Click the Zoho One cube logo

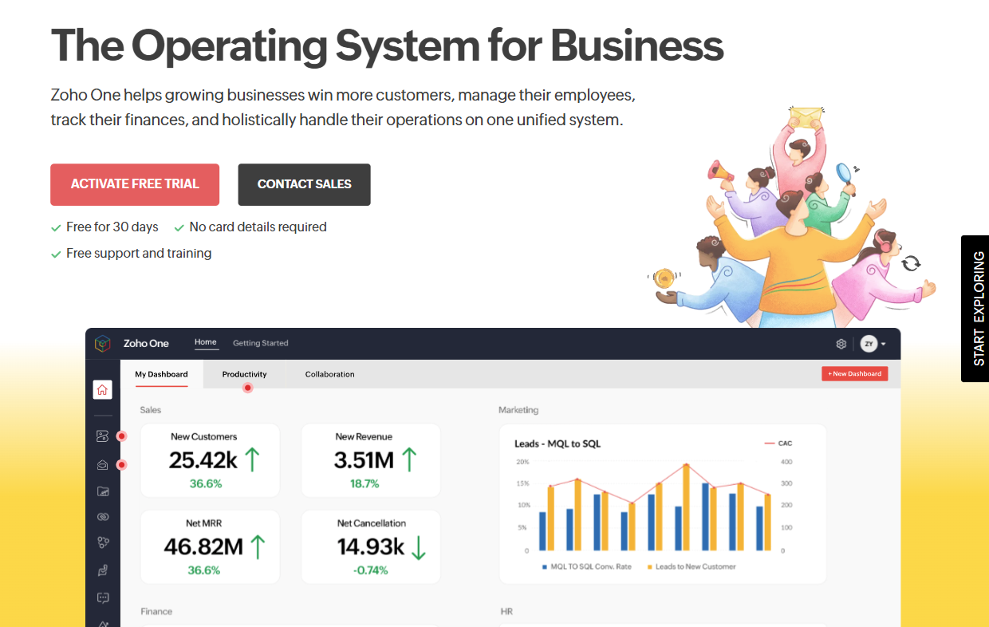tap(103, 344)
